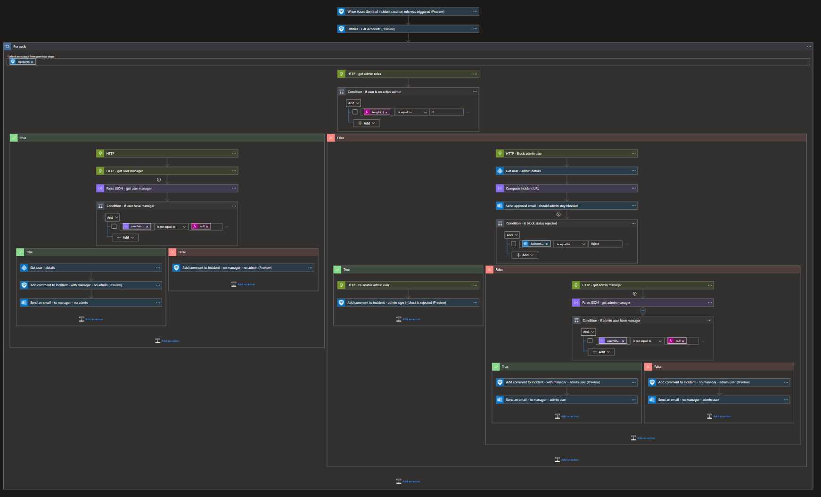The width and height of the screenshot is (821, 497).
Task: Click the Parse JSON - get admin manager icon
Action: pos(576,302)
